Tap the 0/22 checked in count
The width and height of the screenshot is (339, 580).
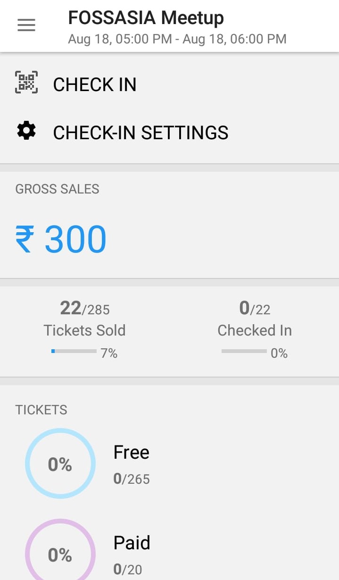click(x=255, y=309)
